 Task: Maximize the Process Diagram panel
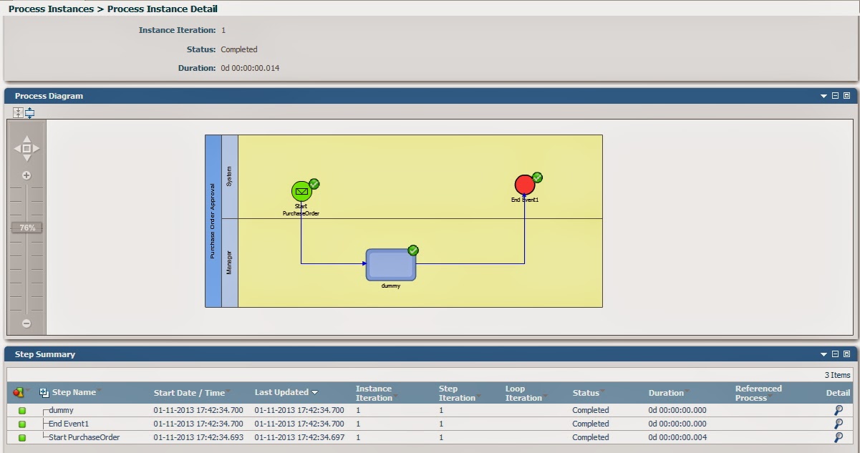[846, 96]
